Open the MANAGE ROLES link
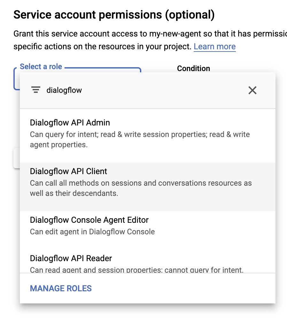The width and height of the screenshot is (287, 322). pos(61,288)
